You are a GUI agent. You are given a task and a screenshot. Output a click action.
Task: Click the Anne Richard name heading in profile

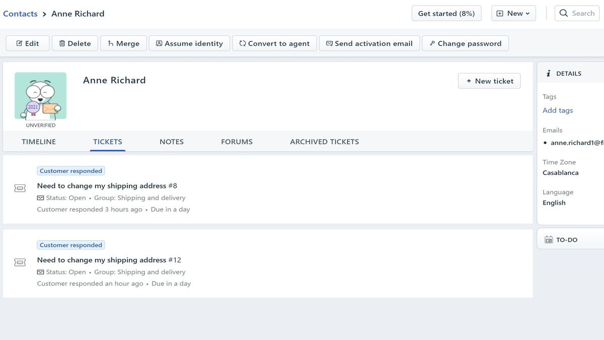tap(114, 80)
